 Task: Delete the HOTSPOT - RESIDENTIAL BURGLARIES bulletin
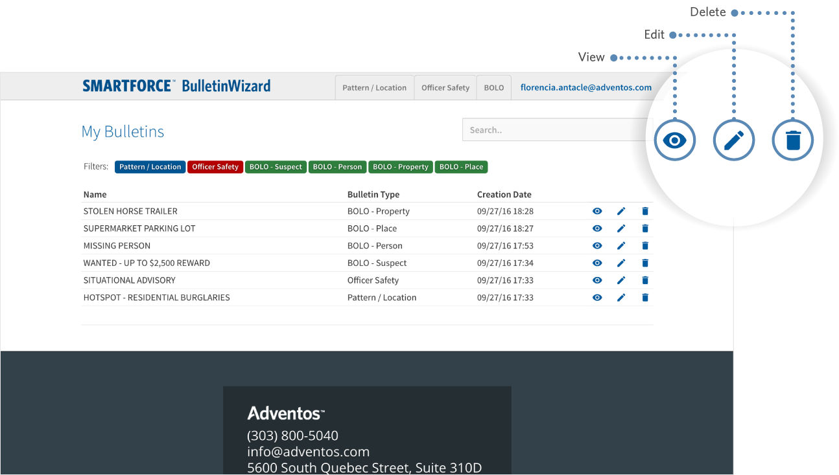point(645,298)
